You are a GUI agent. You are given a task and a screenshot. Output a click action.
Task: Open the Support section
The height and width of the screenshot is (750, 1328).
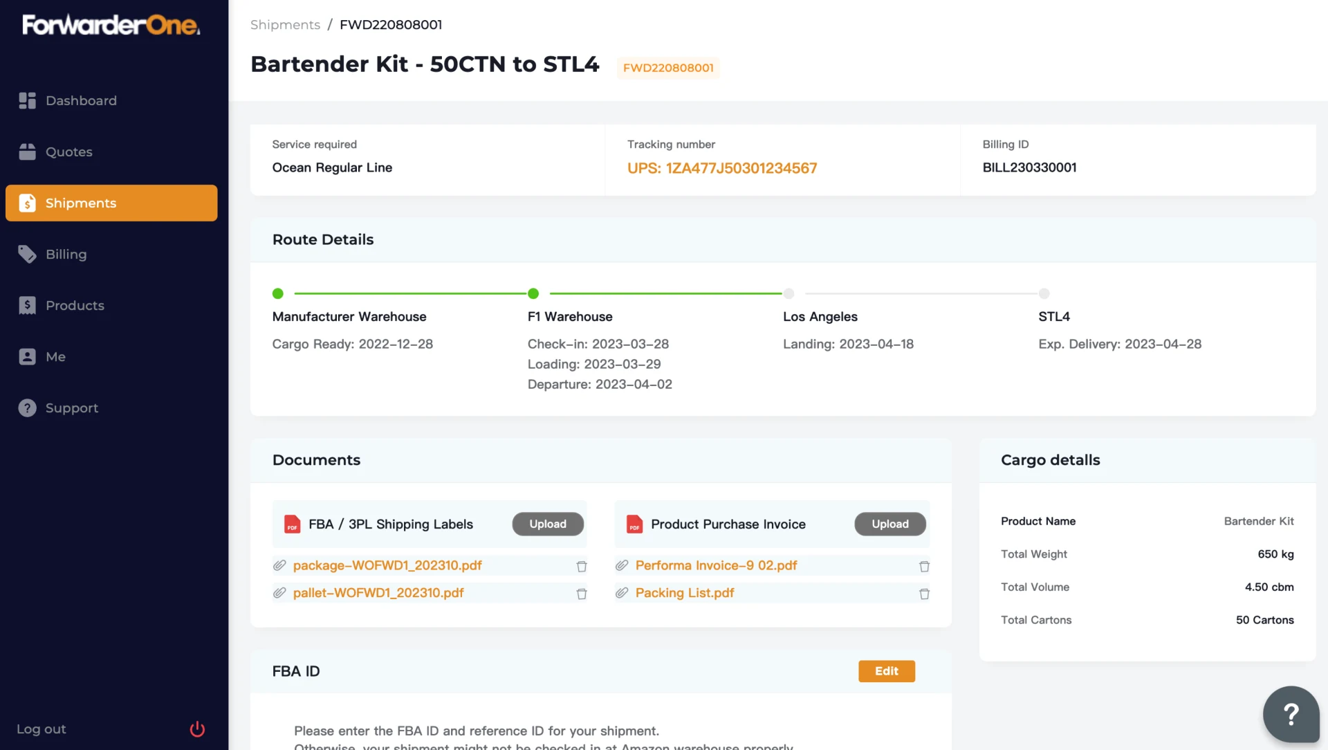pyautogui.click(x=111, y=408)
